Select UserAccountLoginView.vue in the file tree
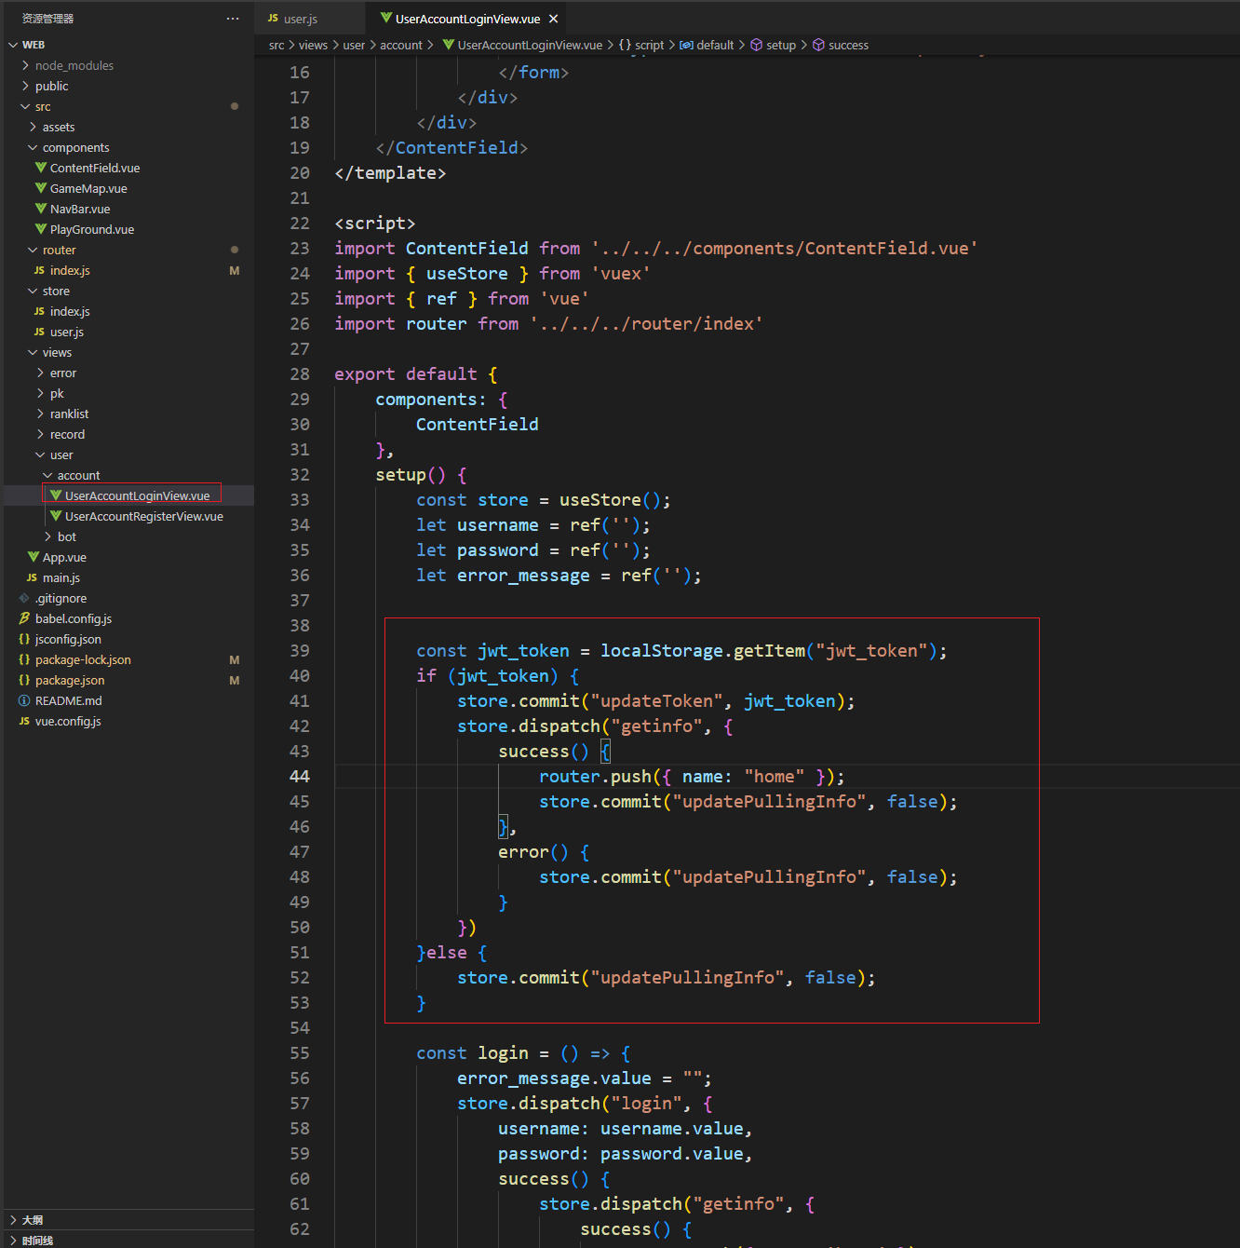 (x=128, y=495)
